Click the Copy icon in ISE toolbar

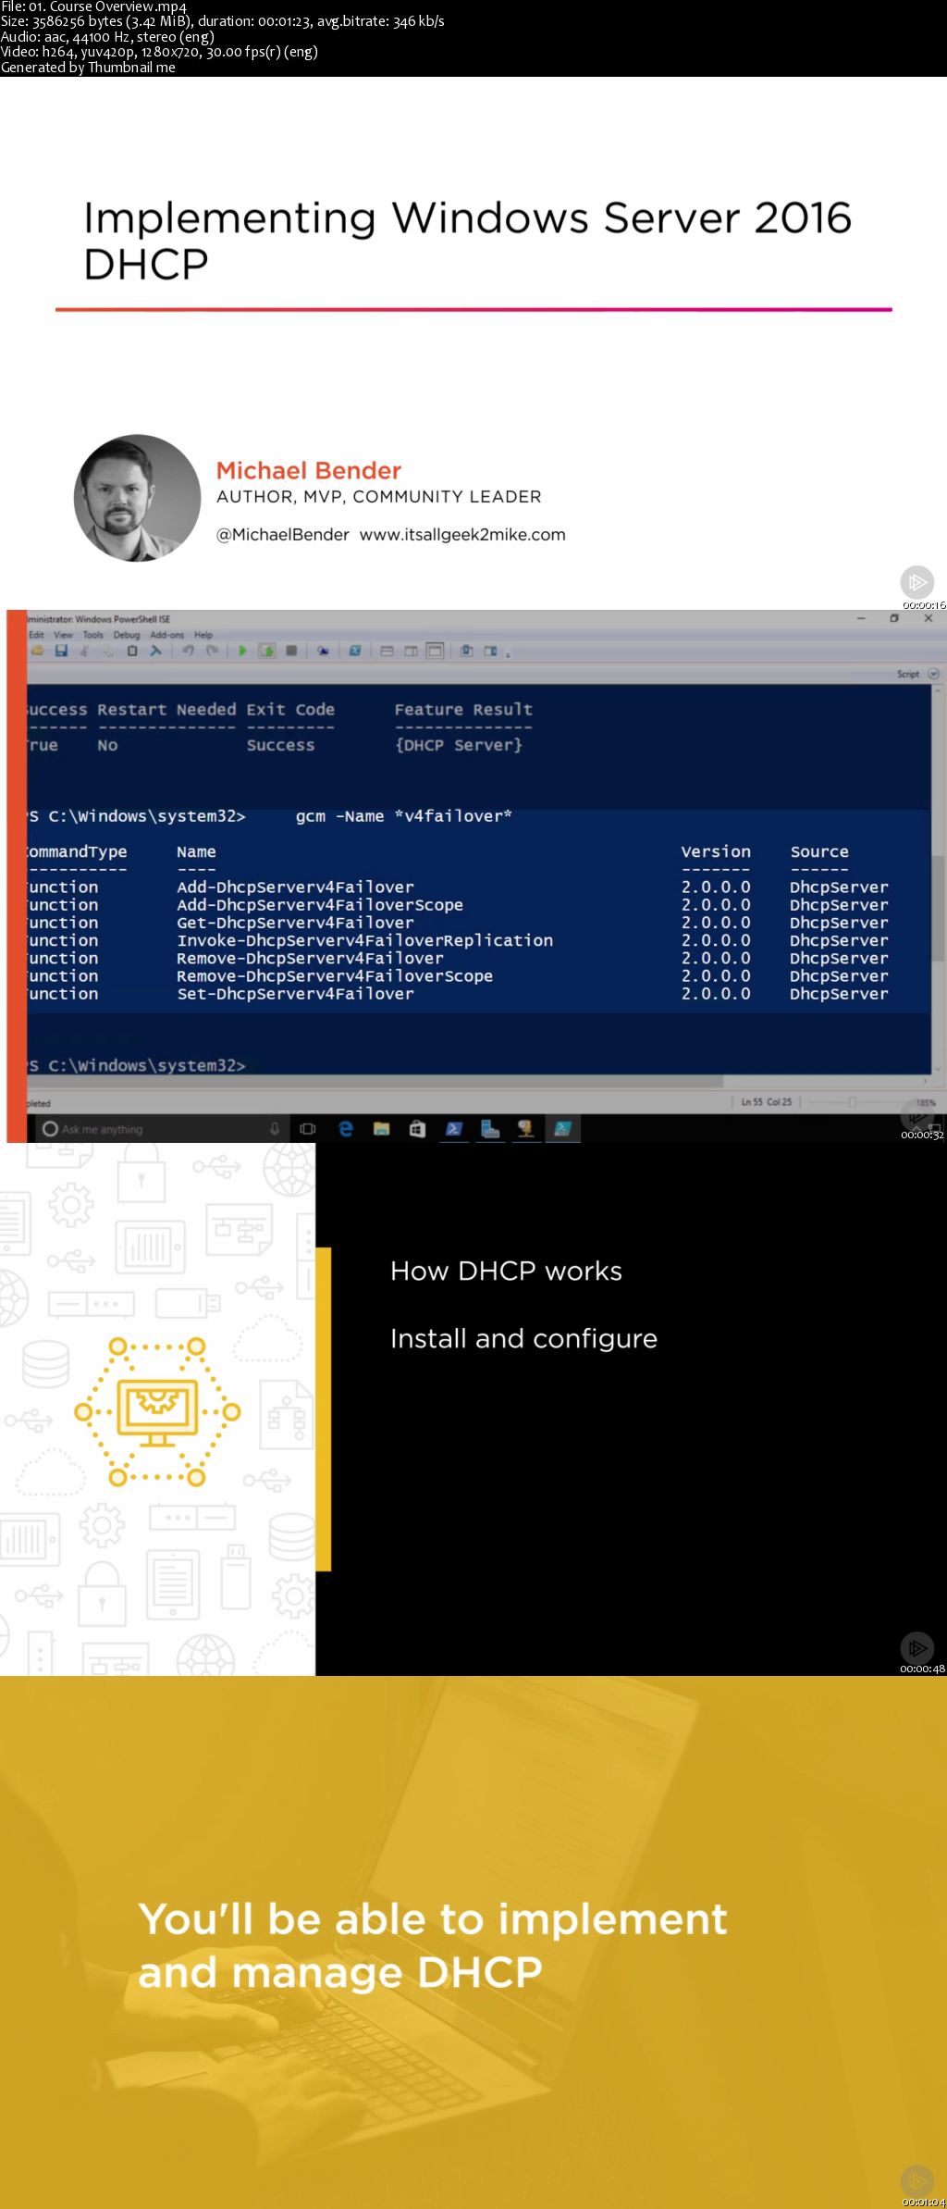(x=108, y=651)
